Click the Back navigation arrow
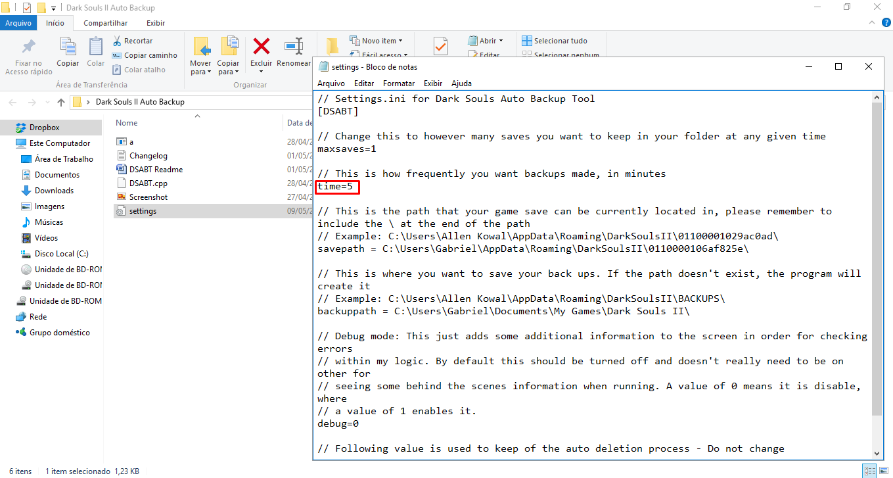Image resolution: width=893 pixels, height=478 pixels. click(13, 102)
